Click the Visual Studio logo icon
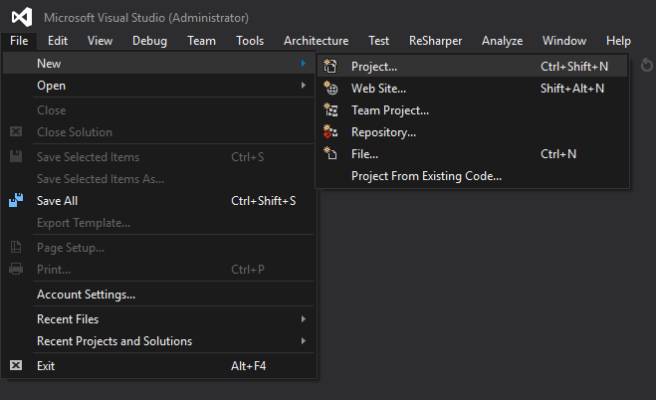This screenshot has height=400, width=656. [x=20, y=17]
